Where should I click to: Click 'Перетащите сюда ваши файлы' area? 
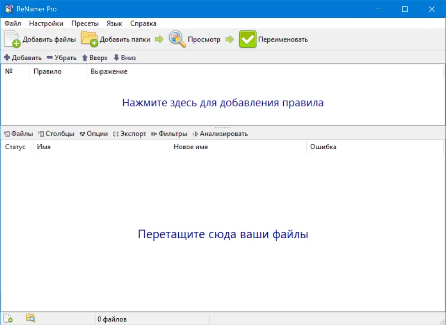click(223, 234)
